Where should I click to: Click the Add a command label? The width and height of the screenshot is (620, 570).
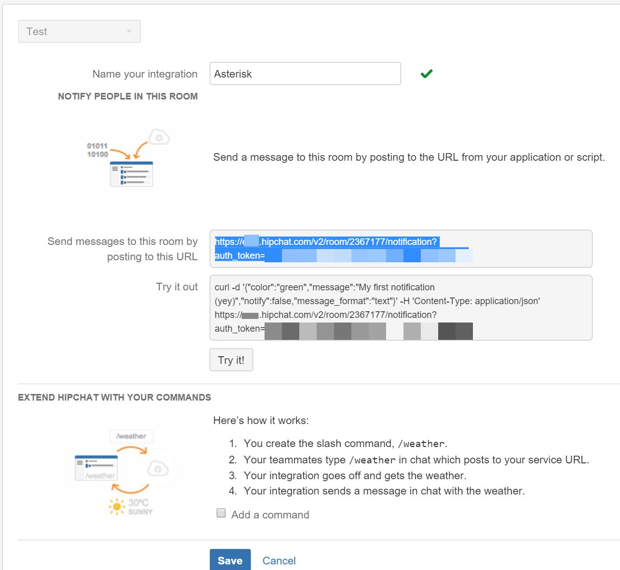pyautogui.click(x=270, y=515)
